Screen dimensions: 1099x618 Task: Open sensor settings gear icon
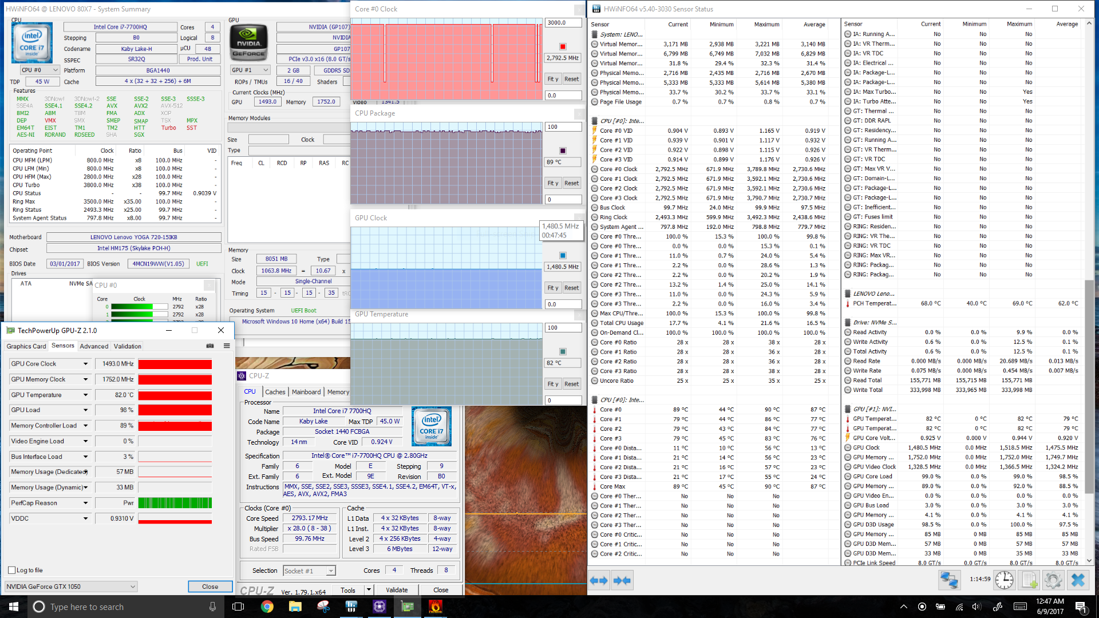[1053, 580]
